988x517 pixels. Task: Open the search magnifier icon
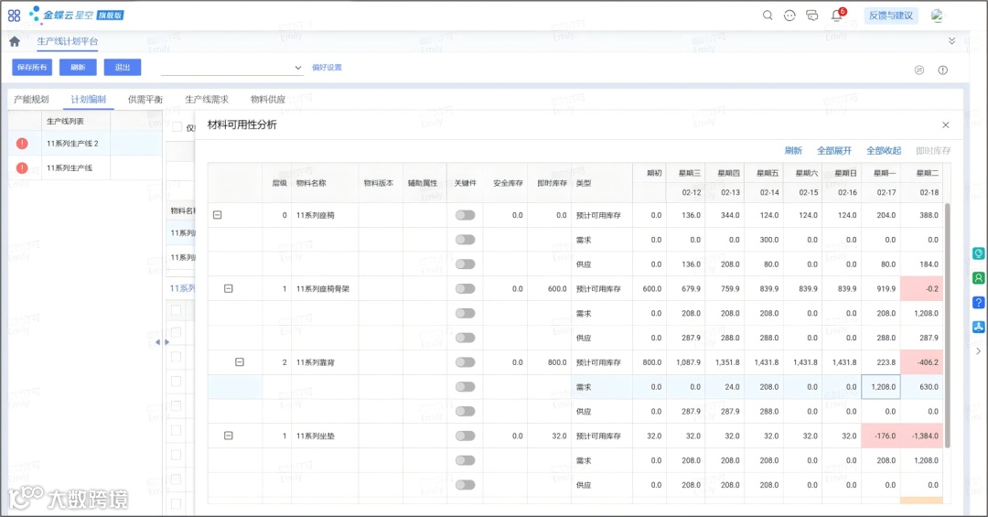click(x=768, y=16)
